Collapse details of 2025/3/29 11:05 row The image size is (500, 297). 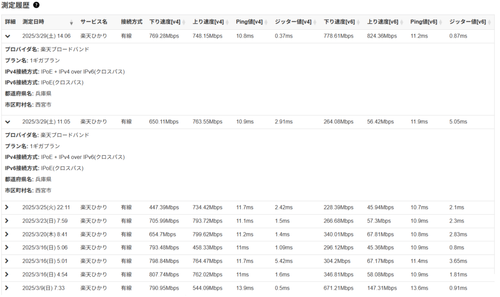(x=7, y=122)
